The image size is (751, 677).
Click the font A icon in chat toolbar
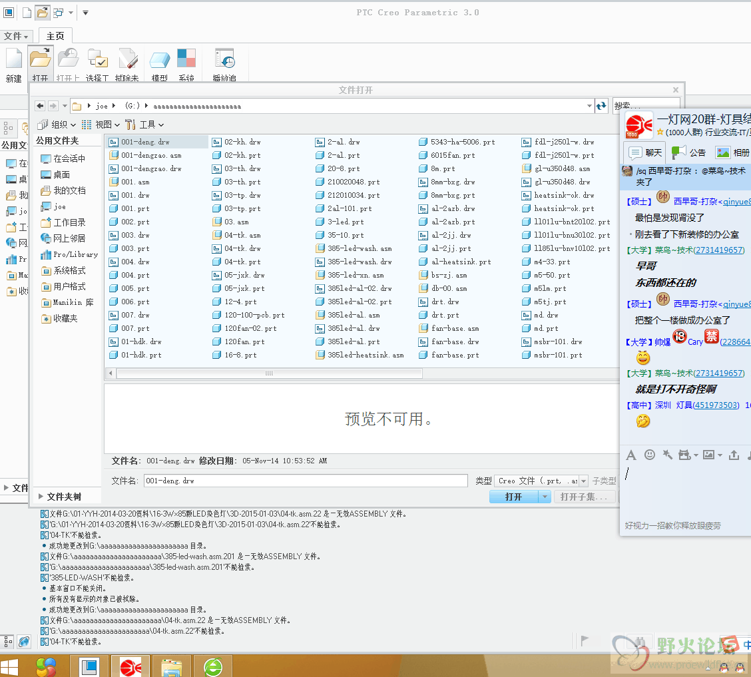(x=631, y=455)
